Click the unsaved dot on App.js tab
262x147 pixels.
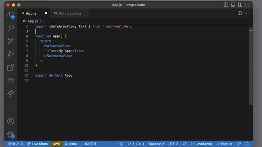click(x=46, y=13)
